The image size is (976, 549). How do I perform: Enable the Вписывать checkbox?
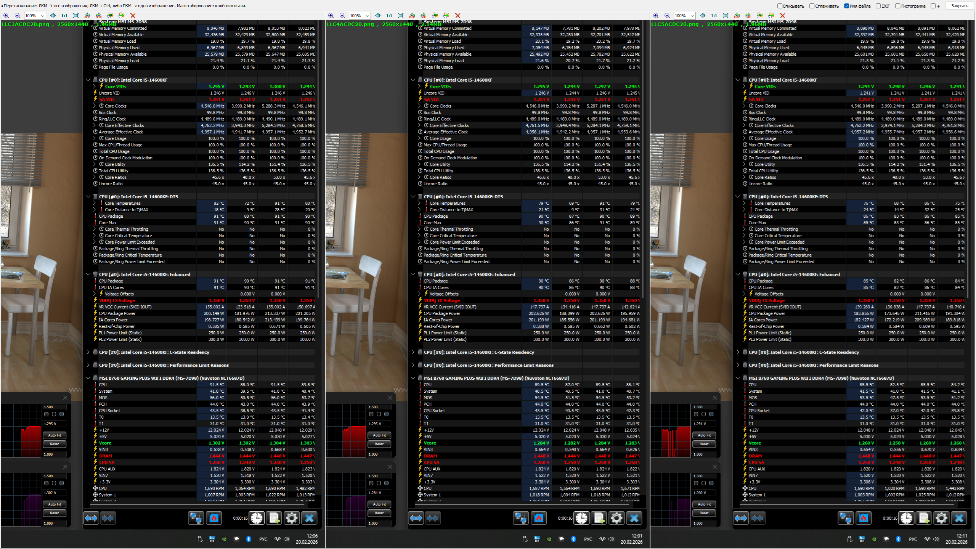(780, 6)
